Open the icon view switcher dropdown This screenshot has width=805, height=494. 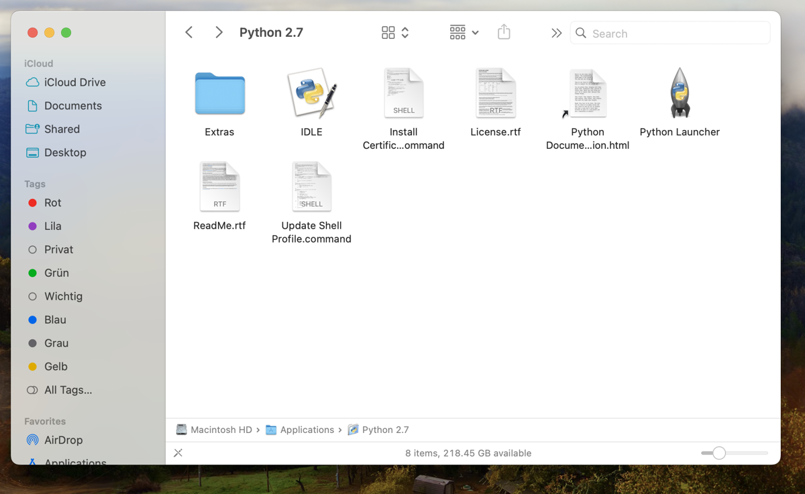395,33
